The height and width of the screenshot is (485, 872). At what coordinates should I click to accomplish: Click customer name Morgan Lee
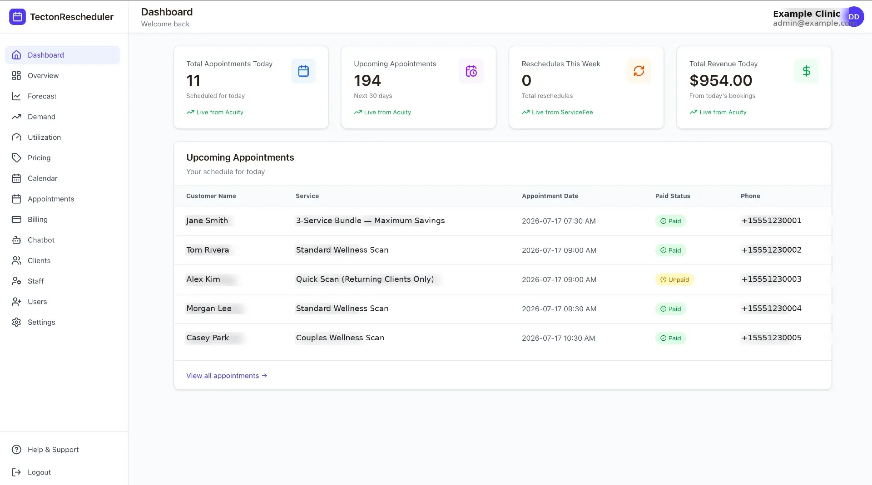[209, 309]
